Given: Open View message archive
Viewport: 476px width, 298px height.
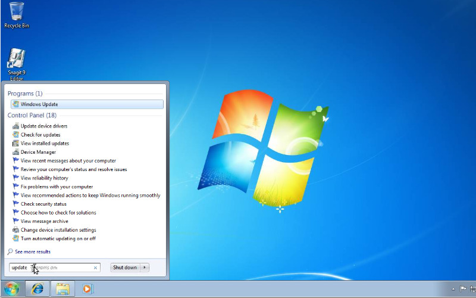Looking at the screenshot, I should pyautogui.click(x=44, y=221).
